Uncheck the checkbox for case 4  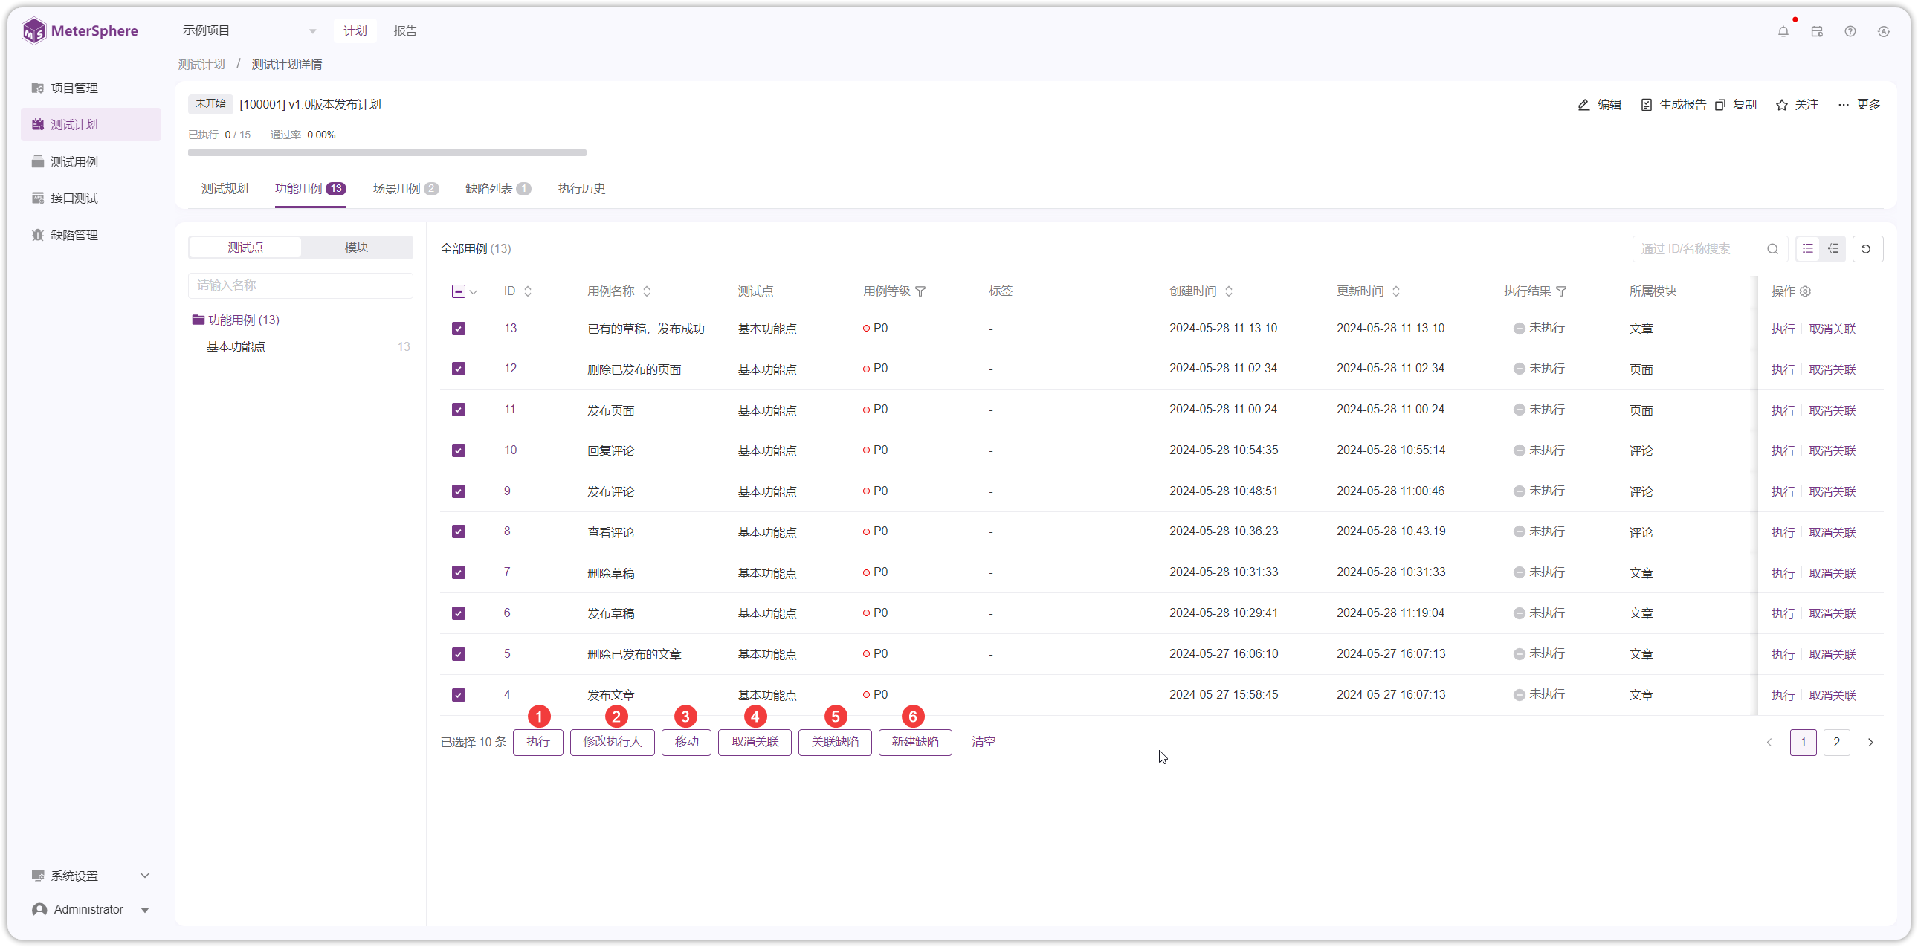459,694
